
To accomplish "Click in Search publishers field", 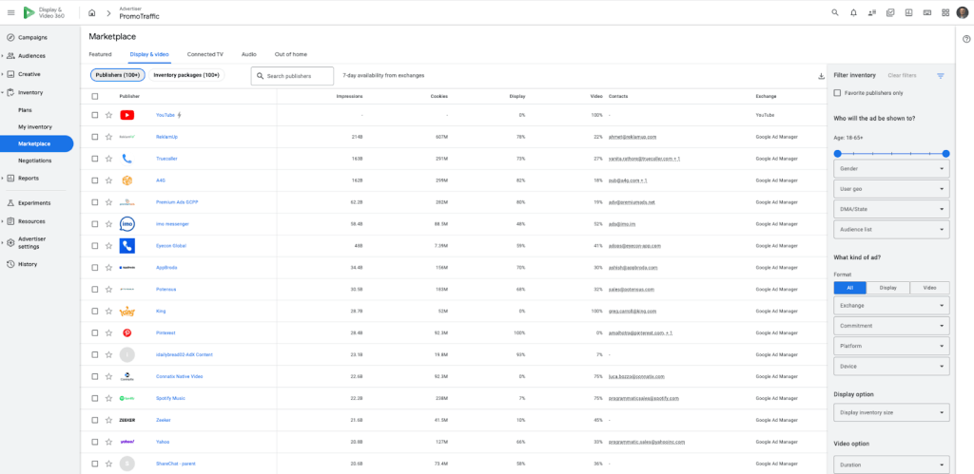I will point(293,76).
